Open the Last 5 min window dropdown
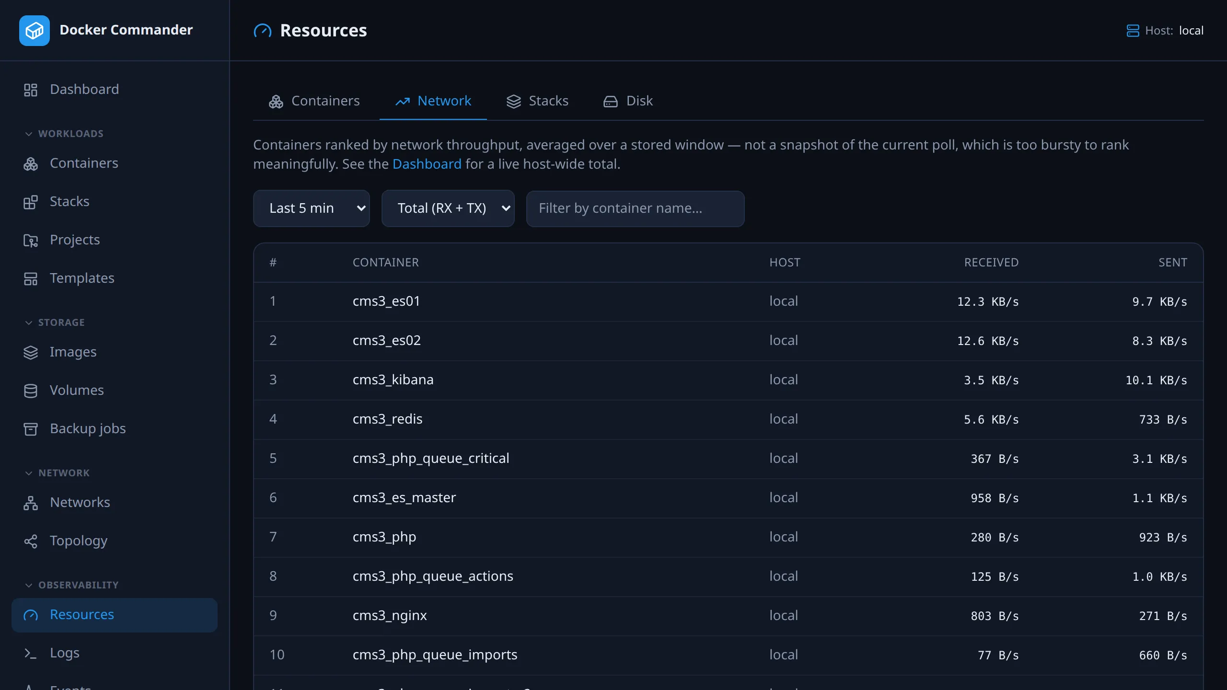 pyautogui.click(x=312, y=208)
